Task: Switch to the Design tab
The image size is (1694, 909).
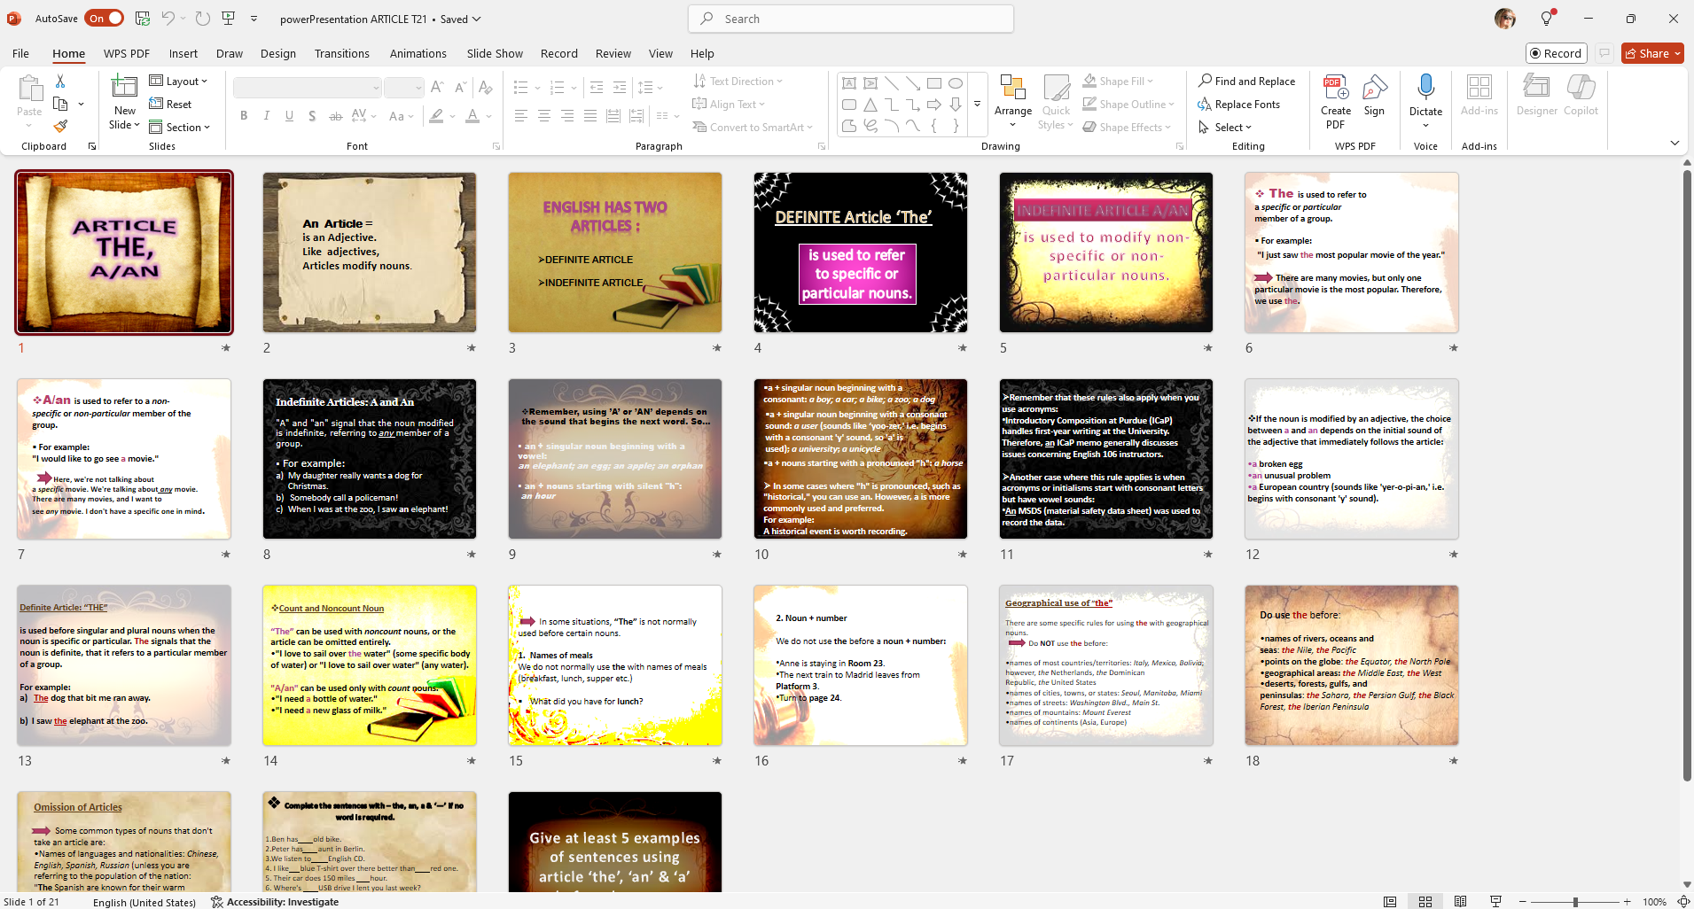Action: pos(278,53)
